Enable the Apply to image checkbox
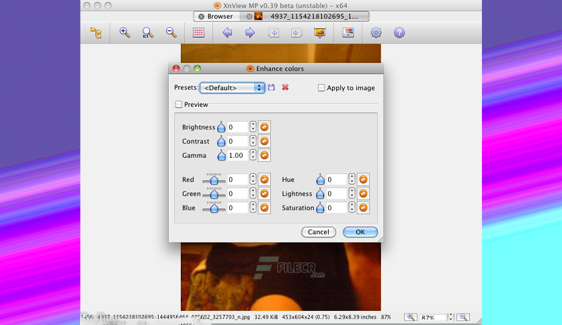Viewport: 562px width, 325px height. click(x=321, y=88)
